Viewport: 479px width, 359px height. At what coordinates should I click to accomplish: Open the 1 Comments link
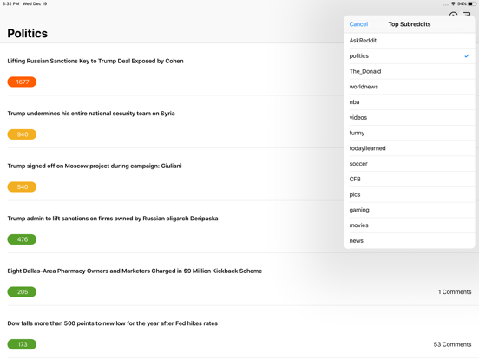click(x=455, y=292)
